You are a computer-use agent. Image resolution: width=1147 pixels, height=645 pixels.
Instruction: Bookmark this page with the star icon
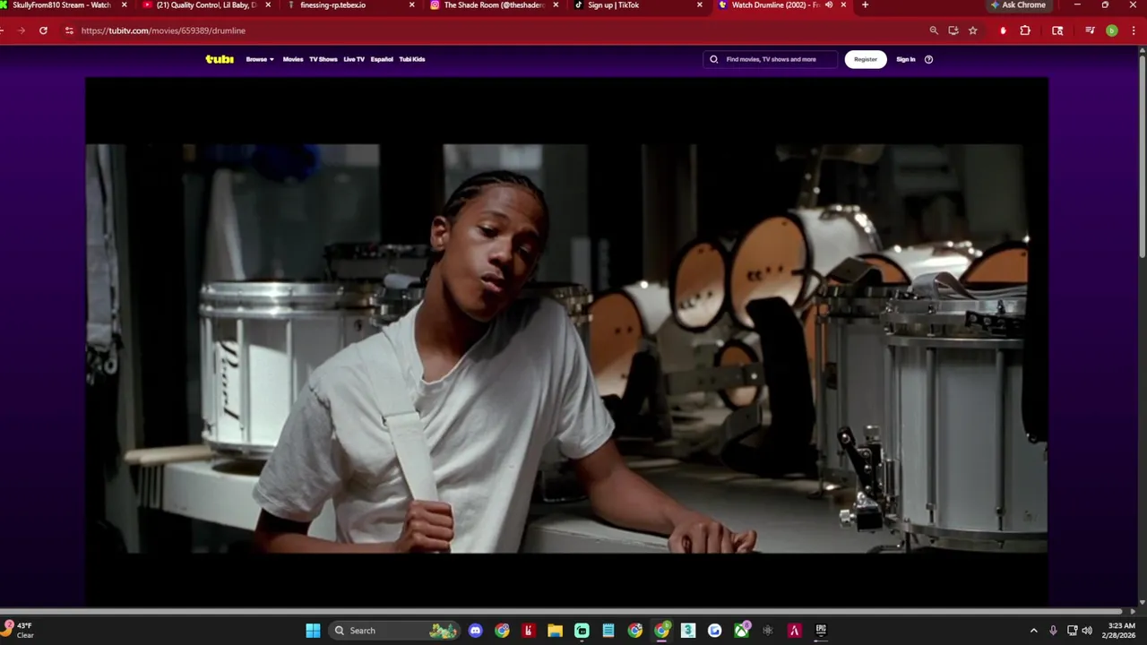click(973, 30)
